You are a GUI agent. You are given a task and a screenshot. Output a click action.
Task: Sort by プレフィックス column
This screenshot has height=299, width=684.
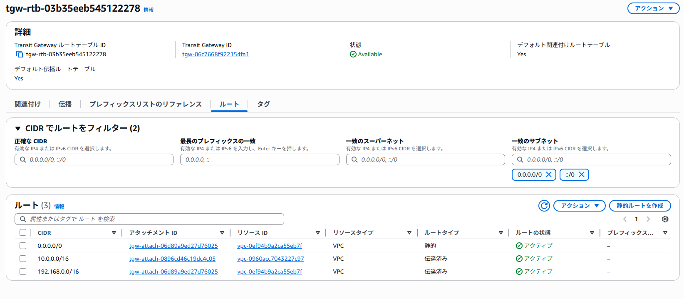coord(665,233)
